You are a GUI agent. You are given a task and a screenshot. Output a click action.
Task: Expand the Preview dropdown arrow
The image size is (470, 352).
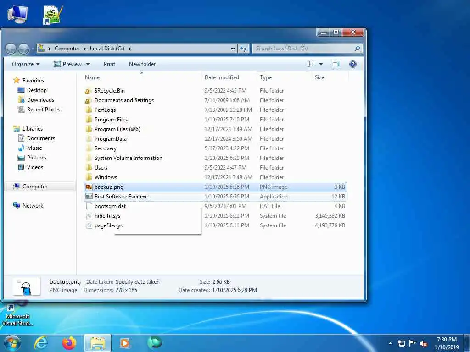click(88, 64)
